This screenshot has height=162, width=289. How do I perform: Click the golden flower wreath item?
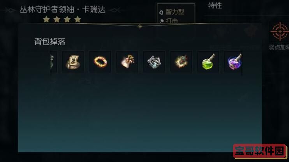click(x=100, y=62)
